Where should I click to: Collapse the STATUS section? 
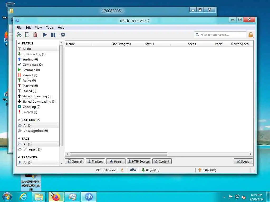(19, 43)
